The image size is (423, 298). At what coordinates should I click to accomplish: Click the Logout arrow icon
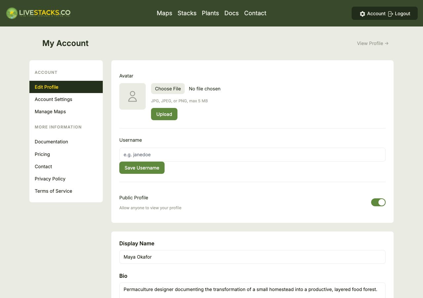[x=390, y=14]
